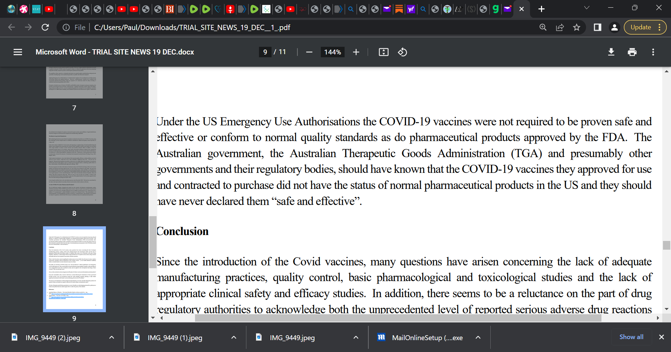
Task: Open downloaded file IMG_9449 (1).jpeg
Action: [x=175, y=337]
